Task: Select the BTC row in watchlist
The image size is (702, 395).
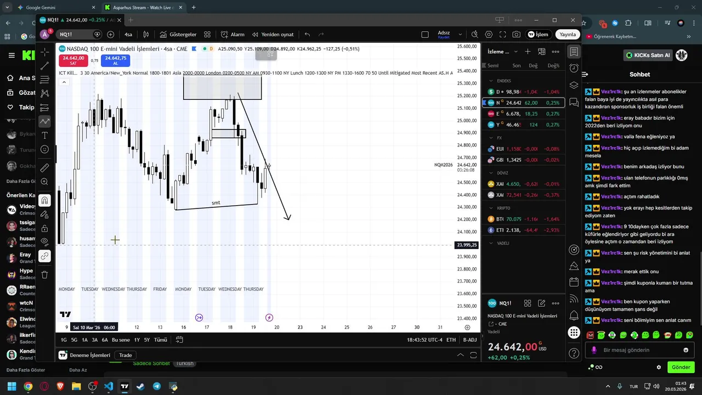Action: [524, 219]
